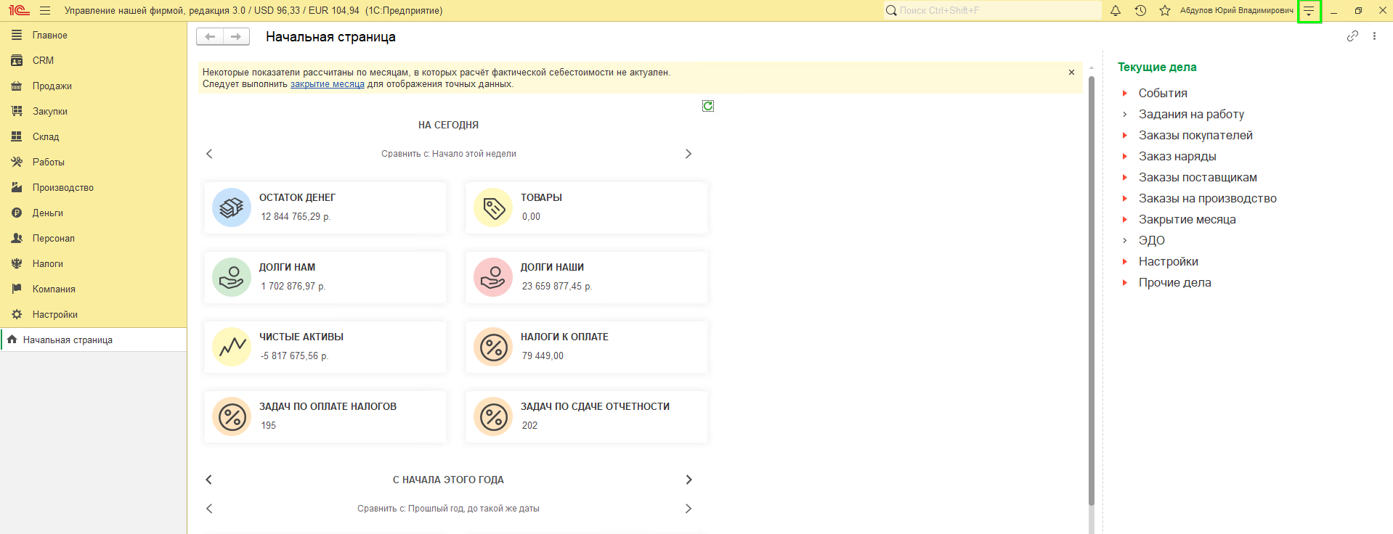Open the Деньги section

pyautogui.click(x=94, y=213)
